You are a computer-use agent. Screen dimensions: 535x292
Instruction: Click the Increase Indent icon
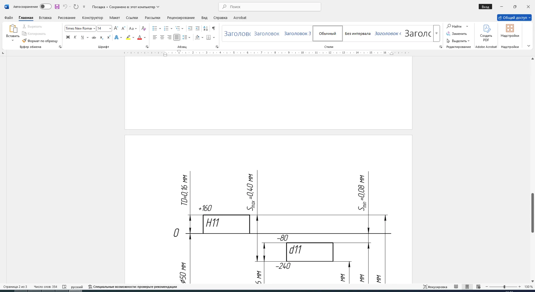click(198, 28)
